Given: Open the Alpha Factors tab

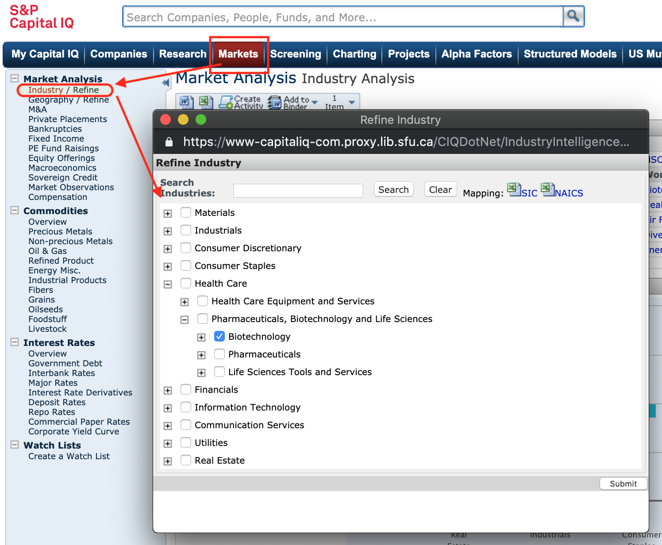Looking at the screenshot, I should coord(477,54).
